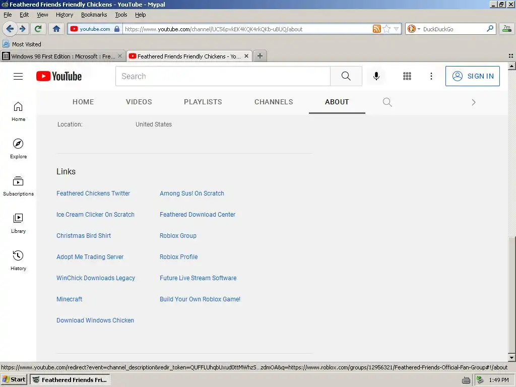The image size is (516, 387).
Task: Open the History menu in menu bar
Action: pyautogui.click(x=64, y=15)
